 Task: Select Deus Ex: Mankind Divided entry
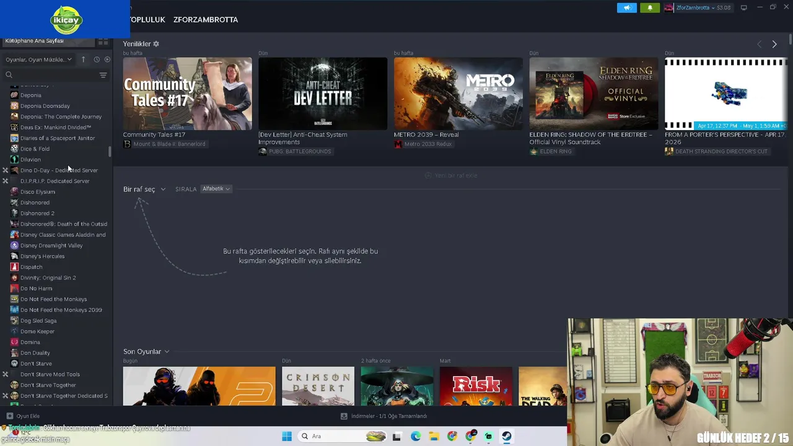(x=56, y=127)
